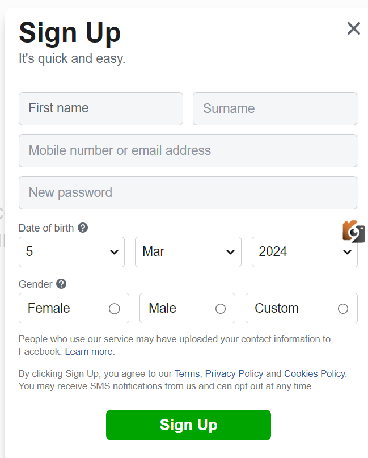
Task: Open the birth day dropdown showing 5
Action: [x=71, y=252]
